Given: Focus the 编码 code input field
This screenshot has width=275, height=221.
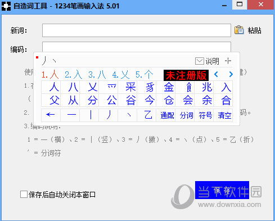Looking at the screenshot, I should coord(137,47).
